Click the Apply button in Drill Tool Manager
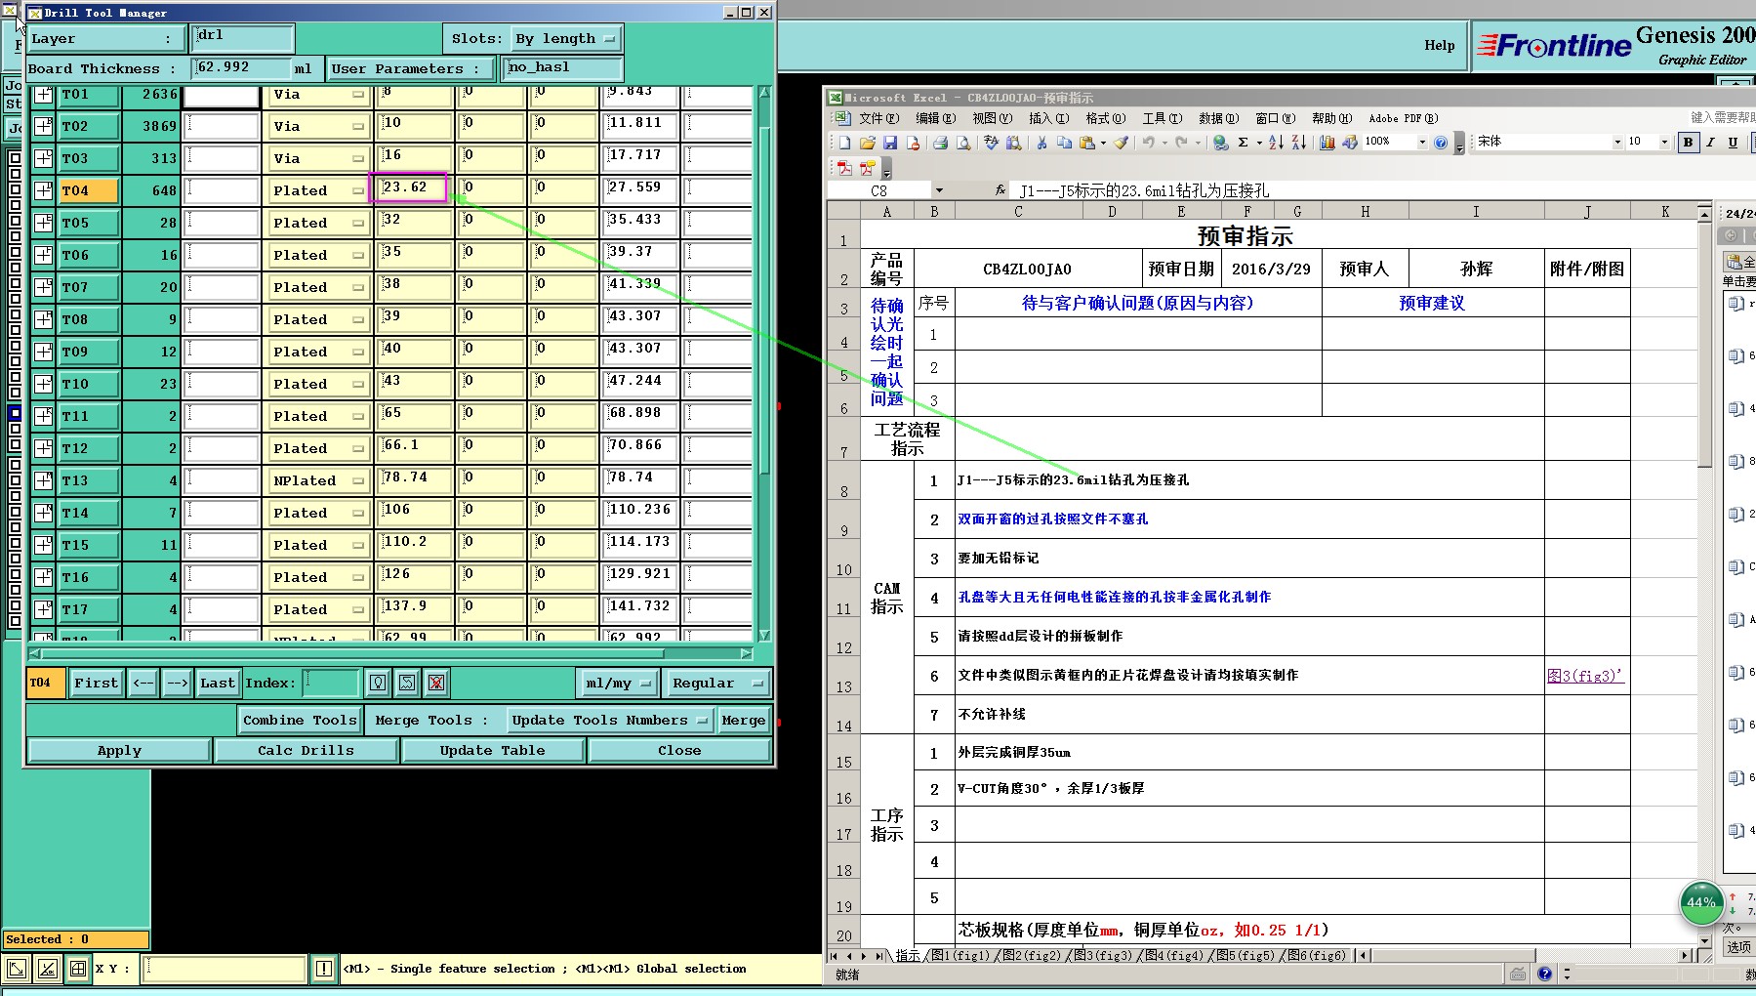Screen dimensions: 1756x996 click(x=119, y=750)
